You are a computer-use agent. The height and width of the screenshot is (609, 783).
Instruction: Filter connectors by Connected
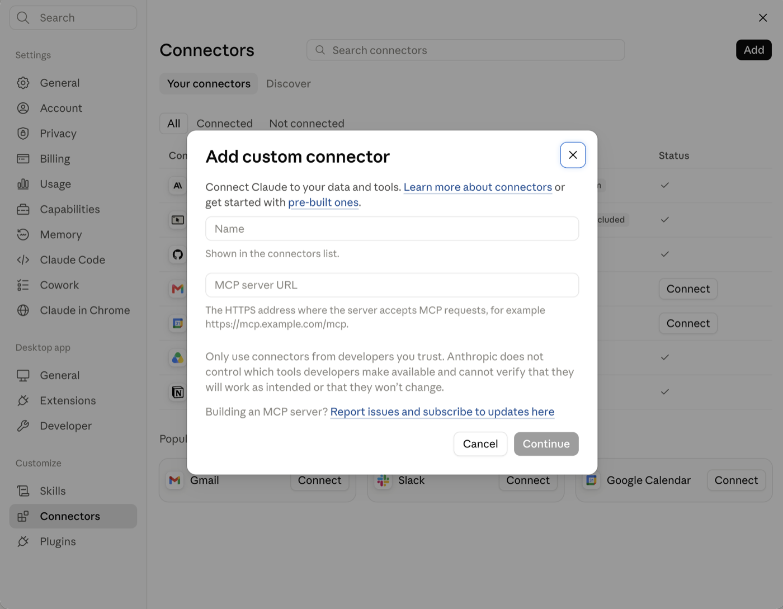point(224,124)
